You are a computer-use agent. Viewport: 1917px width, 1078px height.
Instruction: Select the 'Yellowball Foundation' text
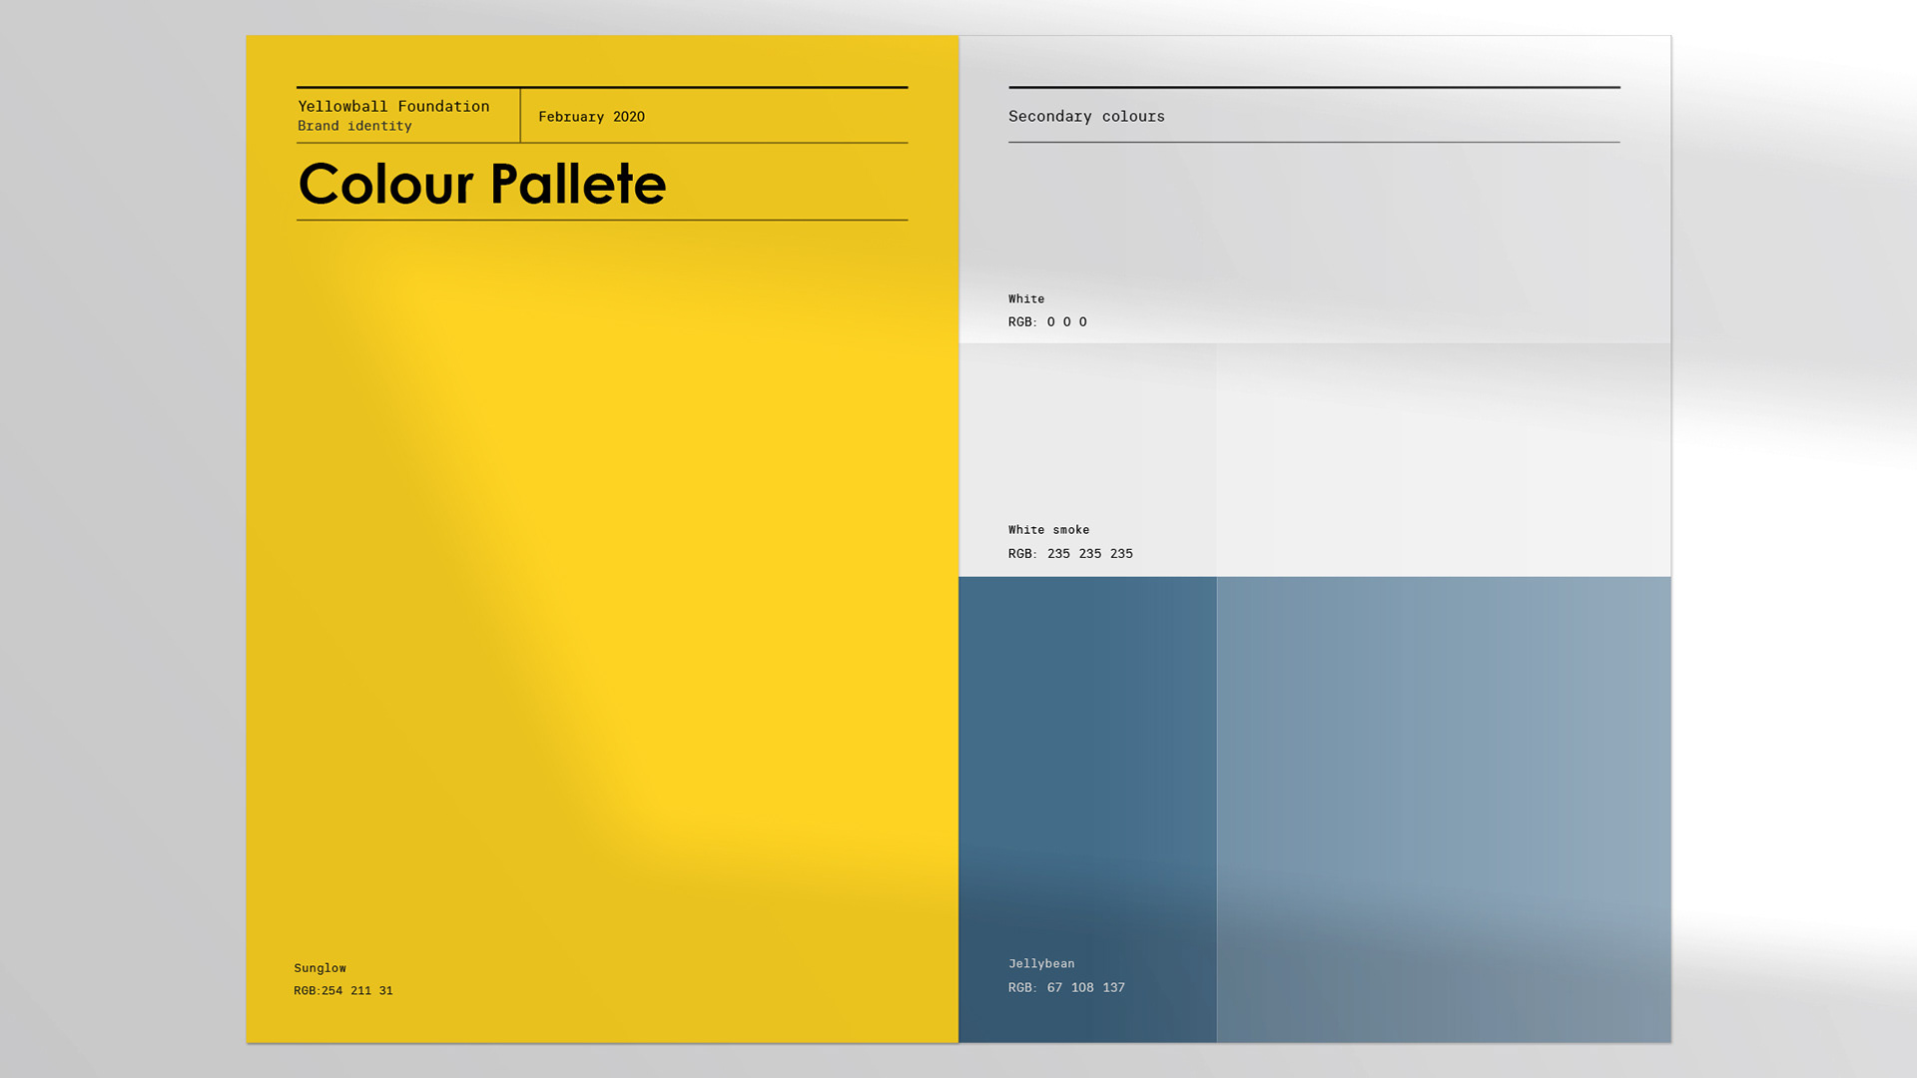click(393, 106)
